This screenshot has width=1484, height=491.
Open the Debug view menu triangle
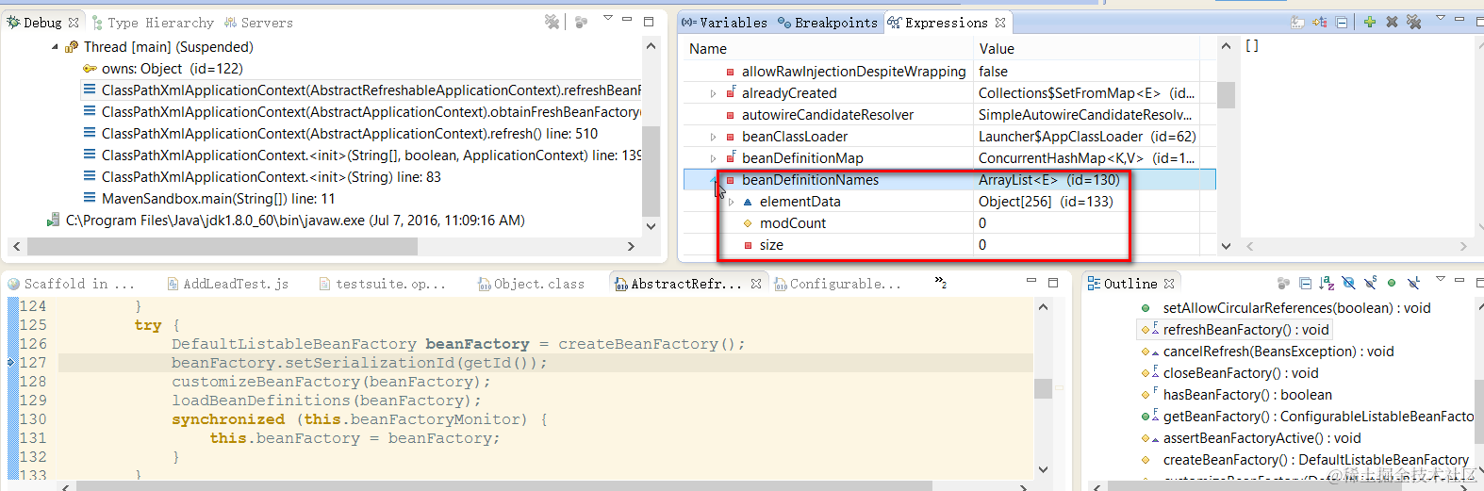608,19
